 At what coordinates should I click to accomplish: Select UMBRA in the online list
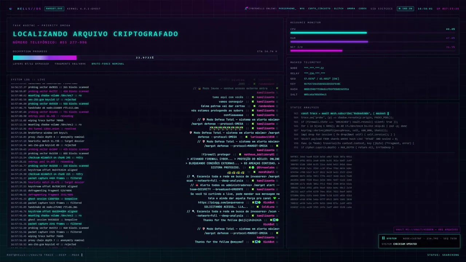click(x=351, y=8)
